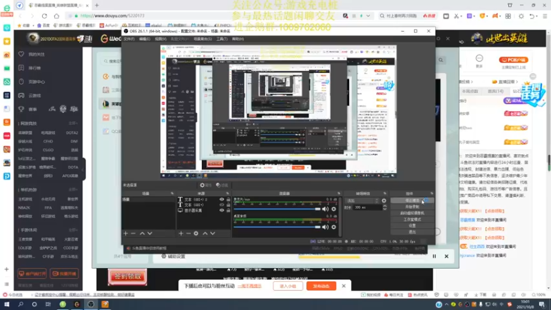This screenshot has width=551, height=310.
Task: Click the red 签到领取 button
Action: tap(127, 277)
